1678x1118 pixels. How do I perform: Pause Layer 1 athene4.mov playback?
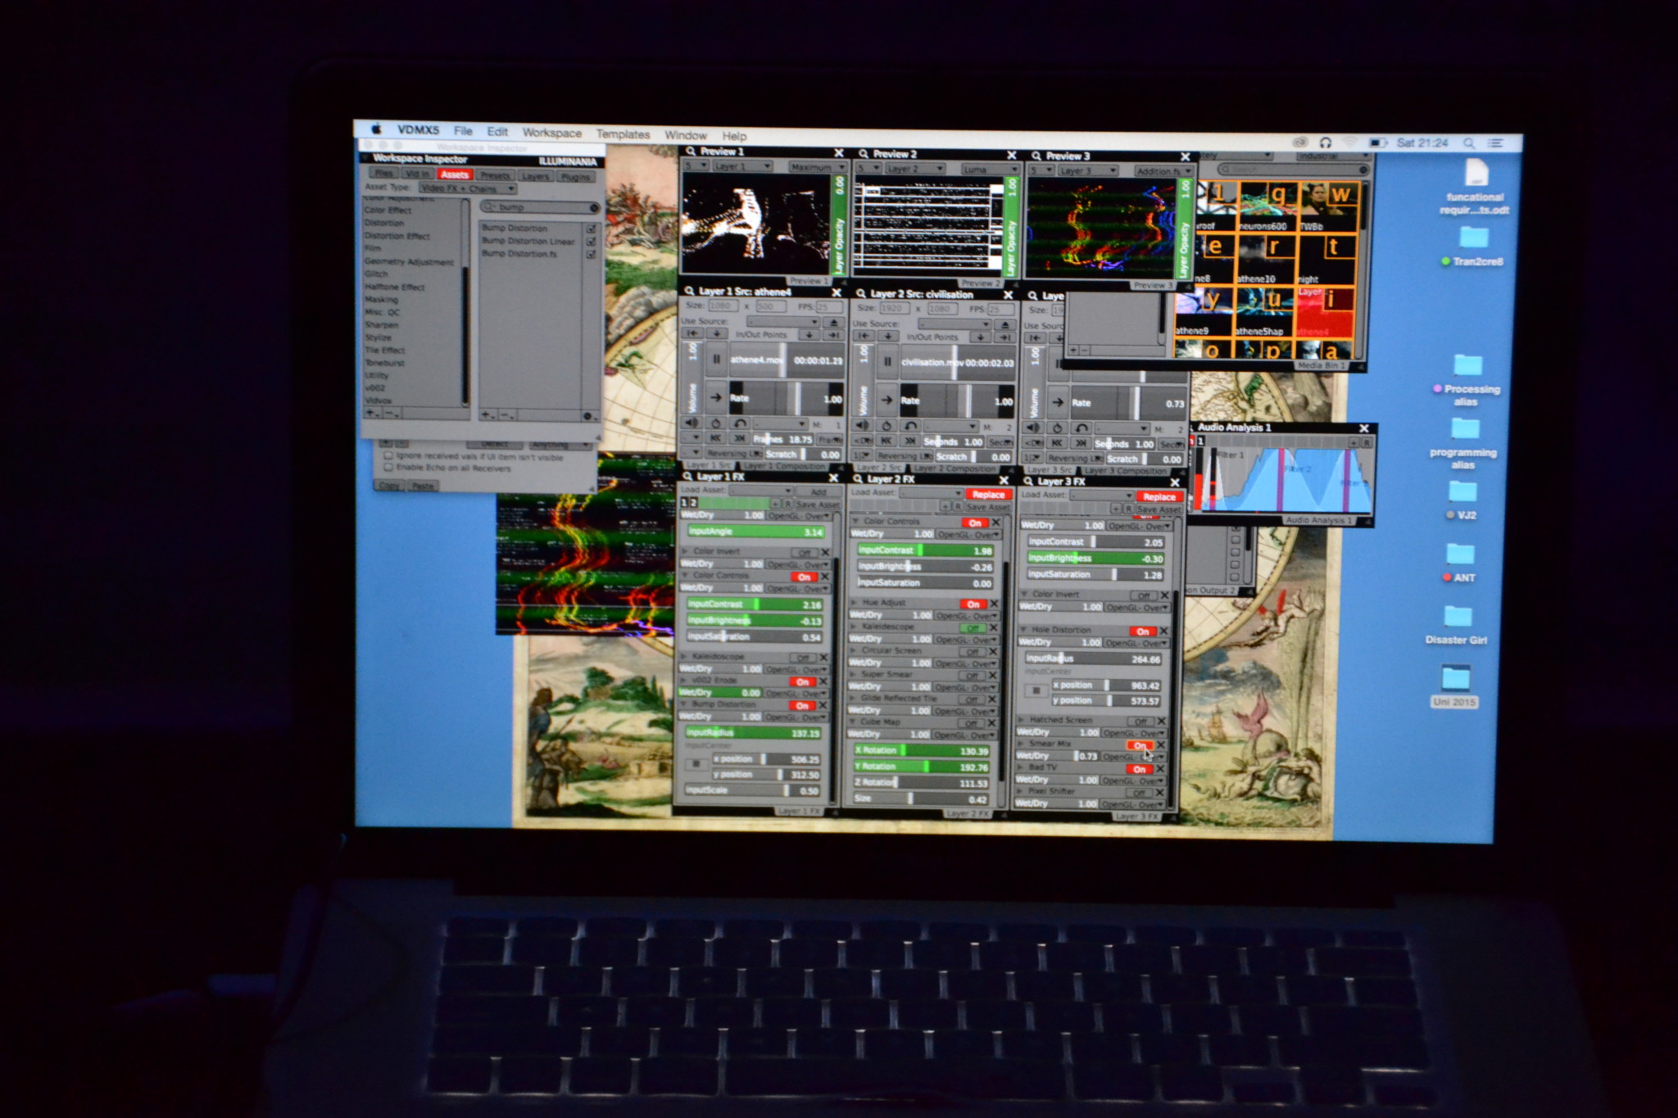point(716,359)
